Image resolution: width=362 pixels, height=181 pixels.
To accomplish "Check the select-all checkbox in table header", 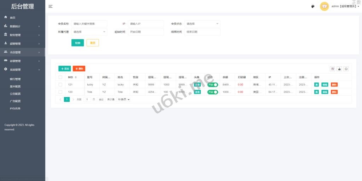I will (x=60, y=77).
